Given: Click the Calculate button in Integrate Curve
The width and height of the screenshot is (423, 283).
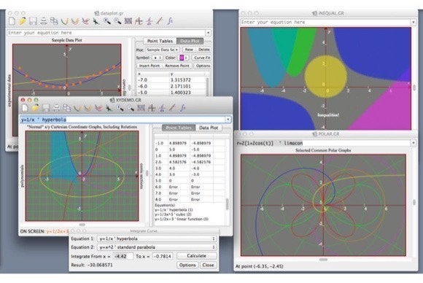Looking at the screenshot, I should click(x=197, y=256).
